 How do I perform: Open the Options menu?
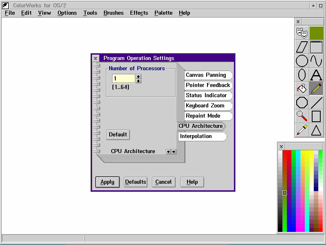click(x=67, y=13)
